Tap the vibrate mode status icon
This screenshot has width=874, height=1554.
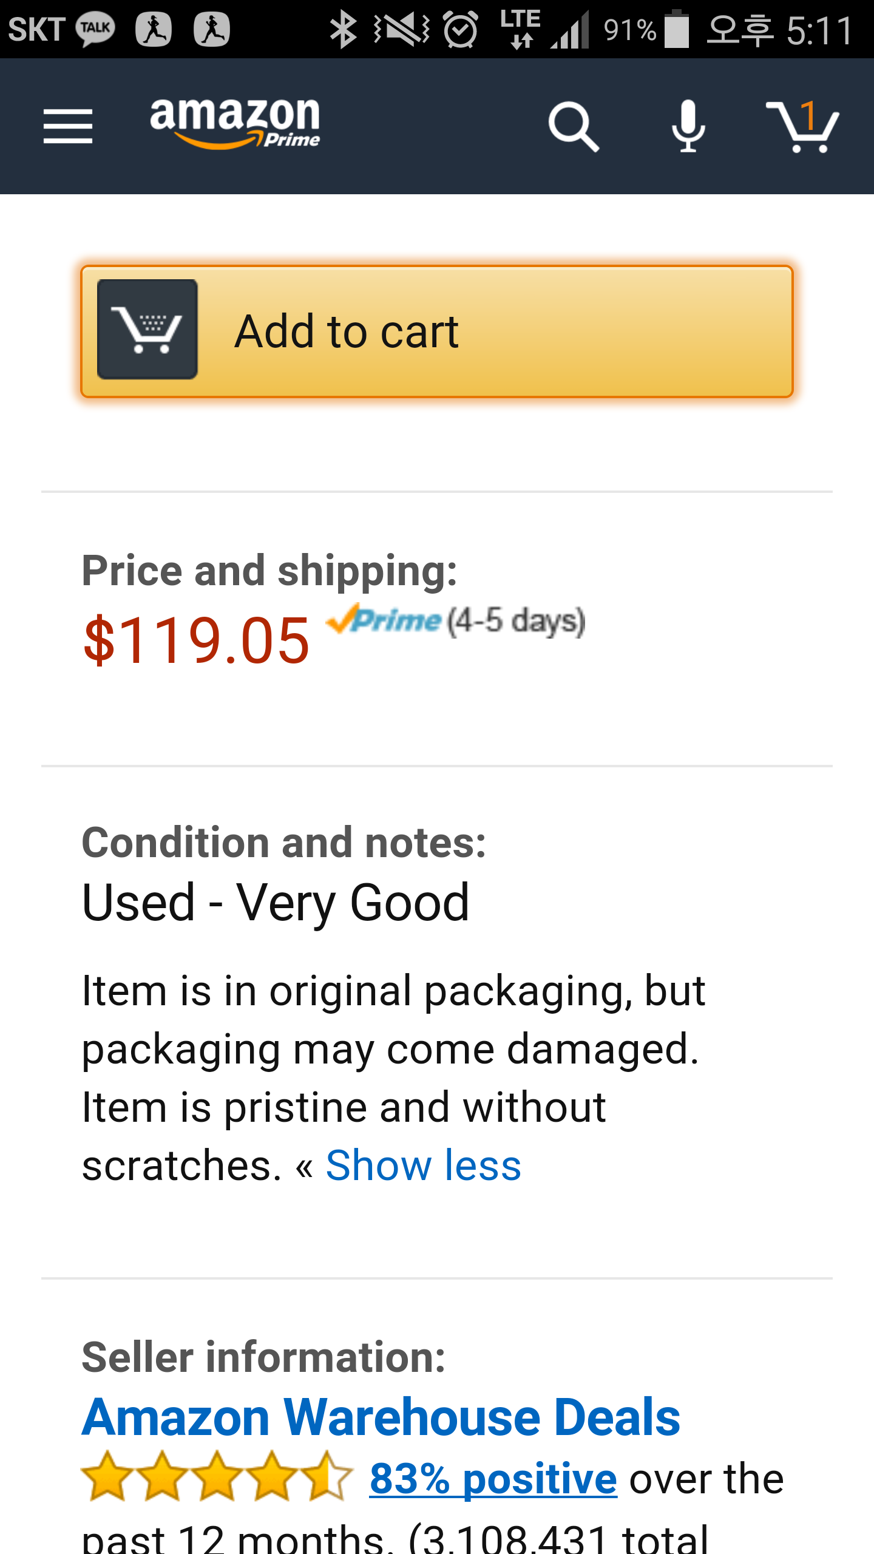click(x=401, y=29)
